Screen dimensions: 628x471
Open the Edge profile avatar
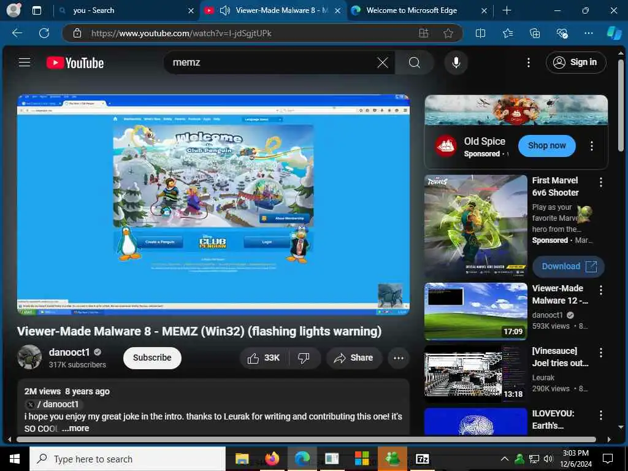[x=13, y=10]
